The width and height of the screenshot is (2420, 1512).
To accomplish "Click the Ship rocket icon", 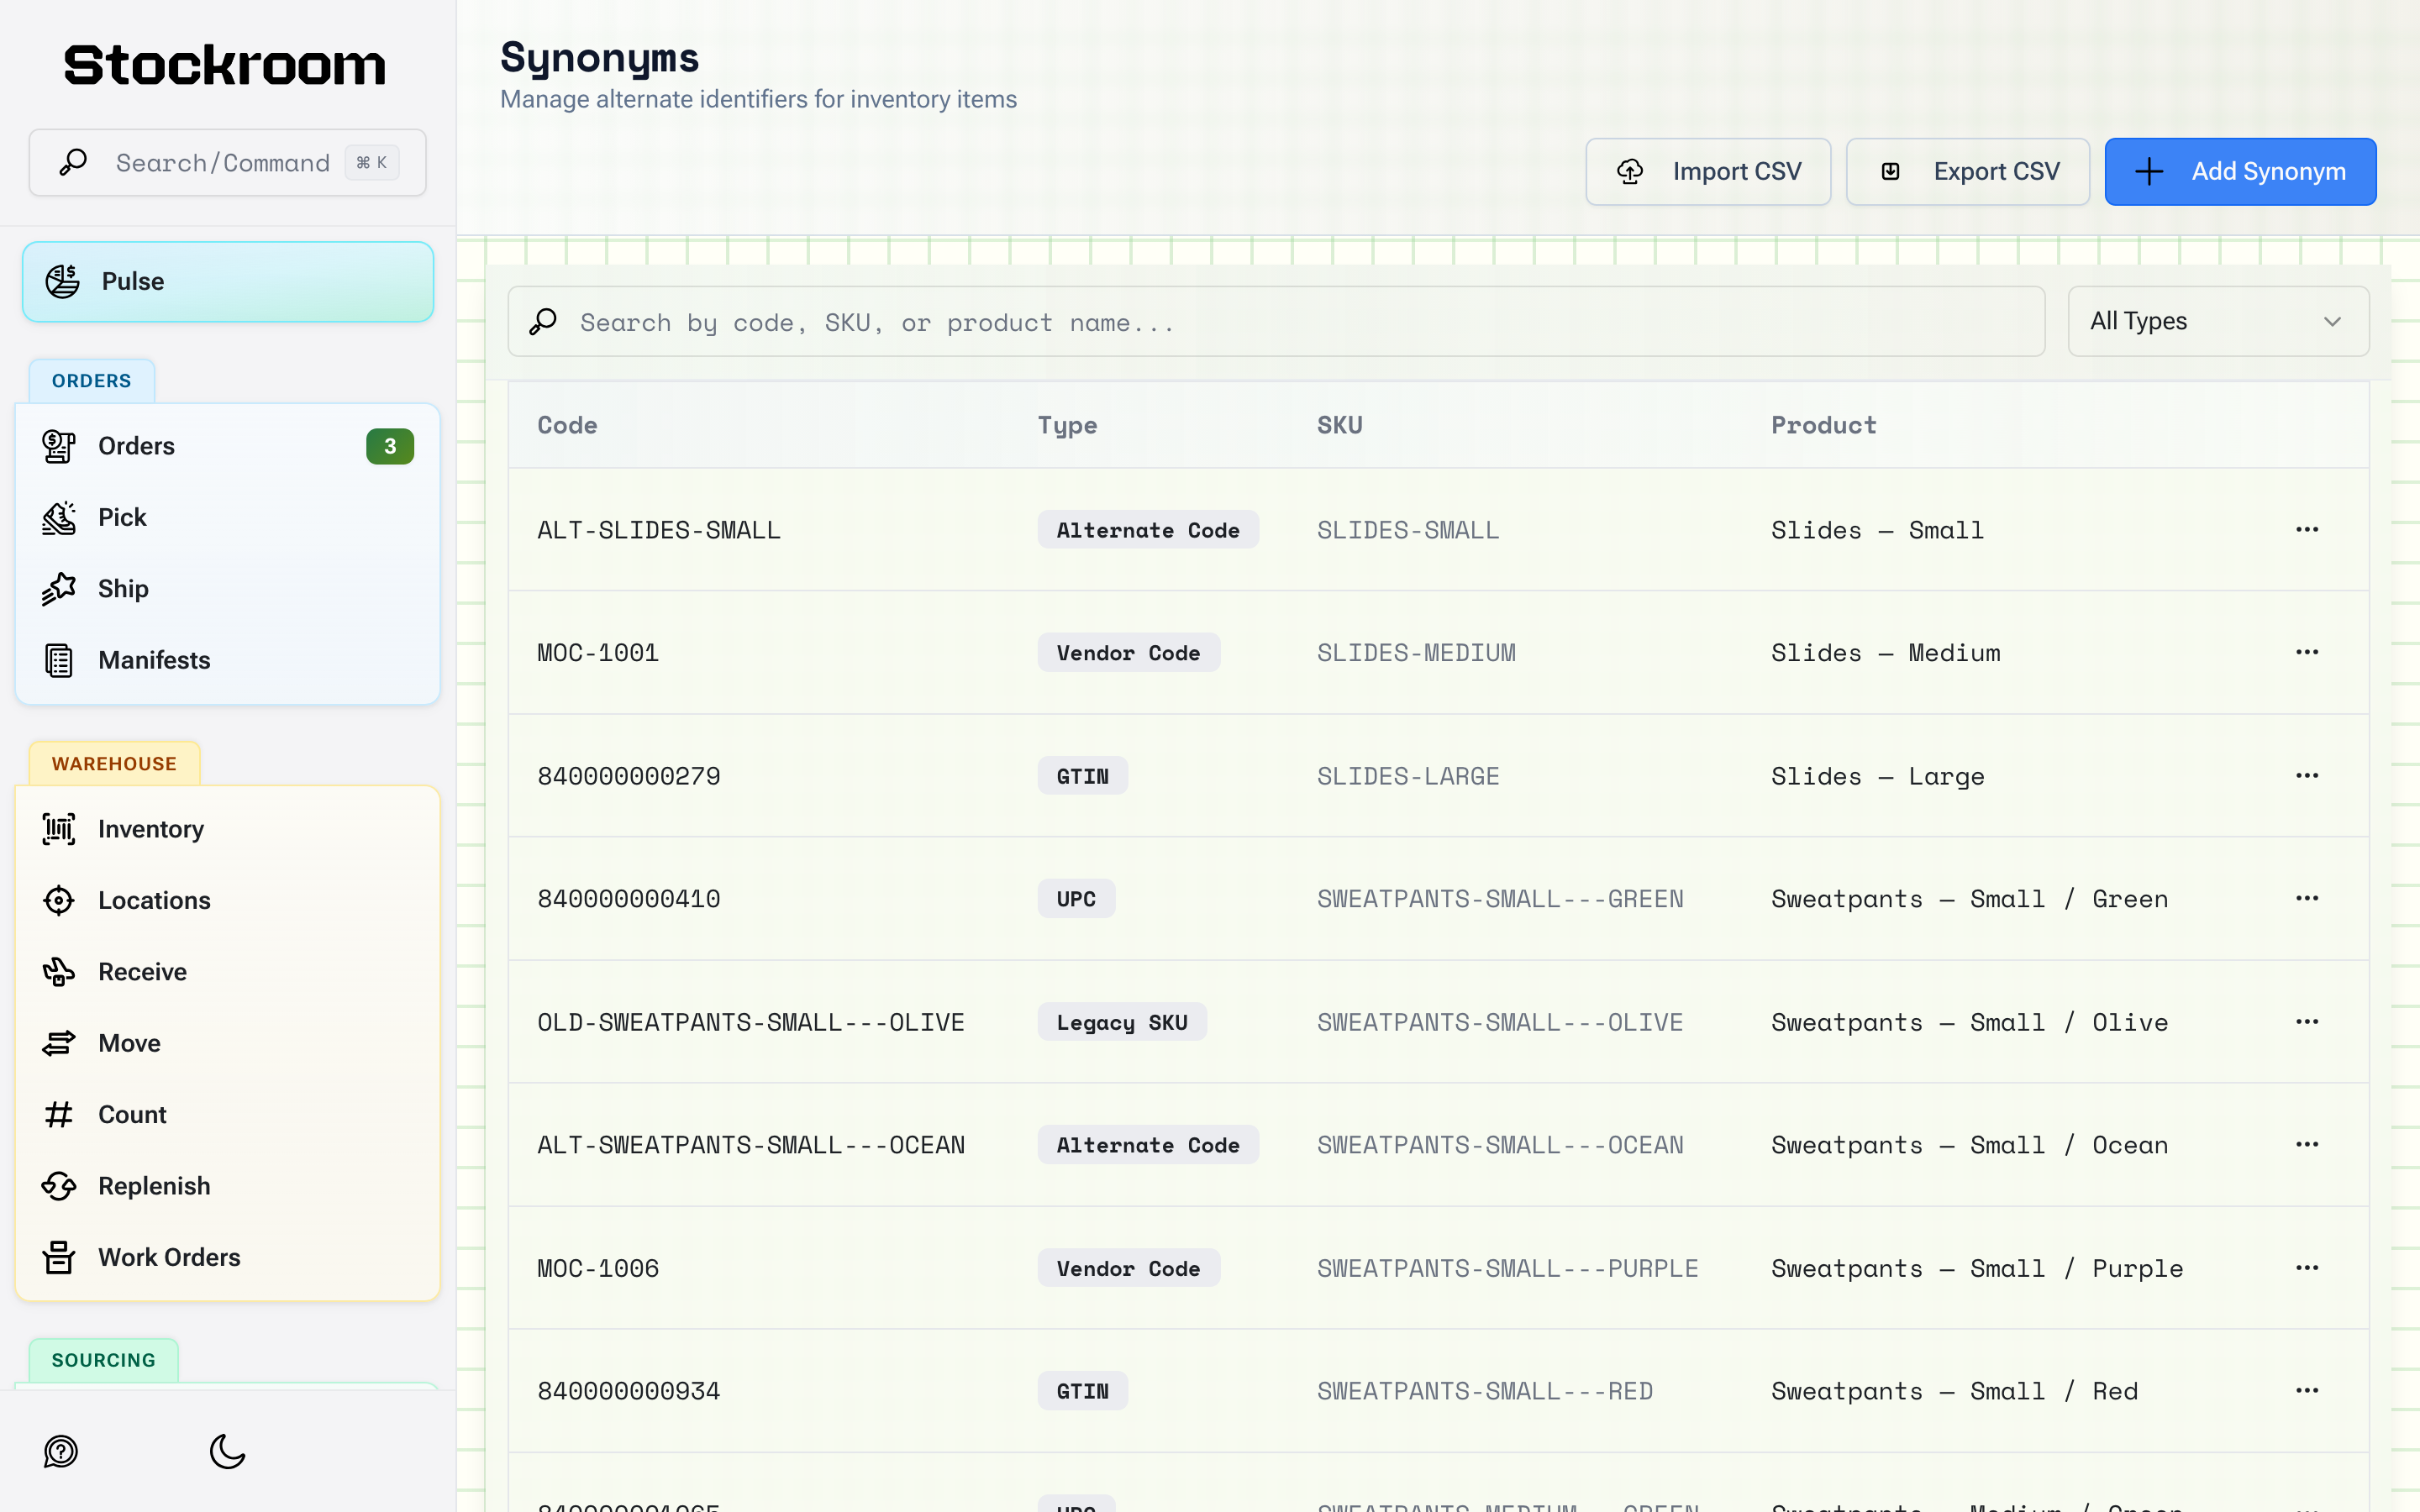I will [59, 589].
